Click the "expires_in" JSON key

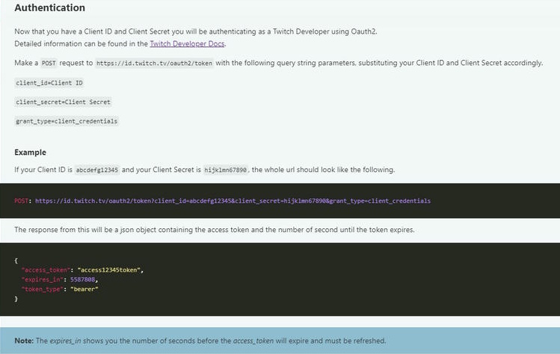(42, 280)
